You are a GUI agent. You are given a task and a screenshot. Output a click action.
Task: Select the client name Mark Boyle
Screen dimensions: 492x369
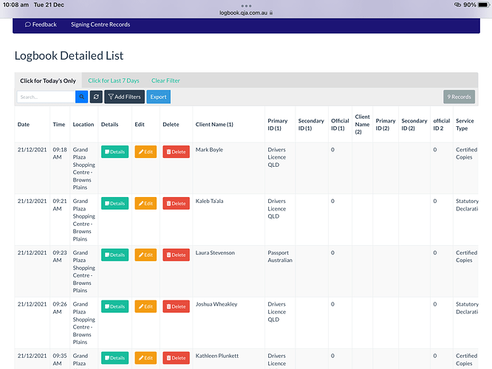[209, 150]
